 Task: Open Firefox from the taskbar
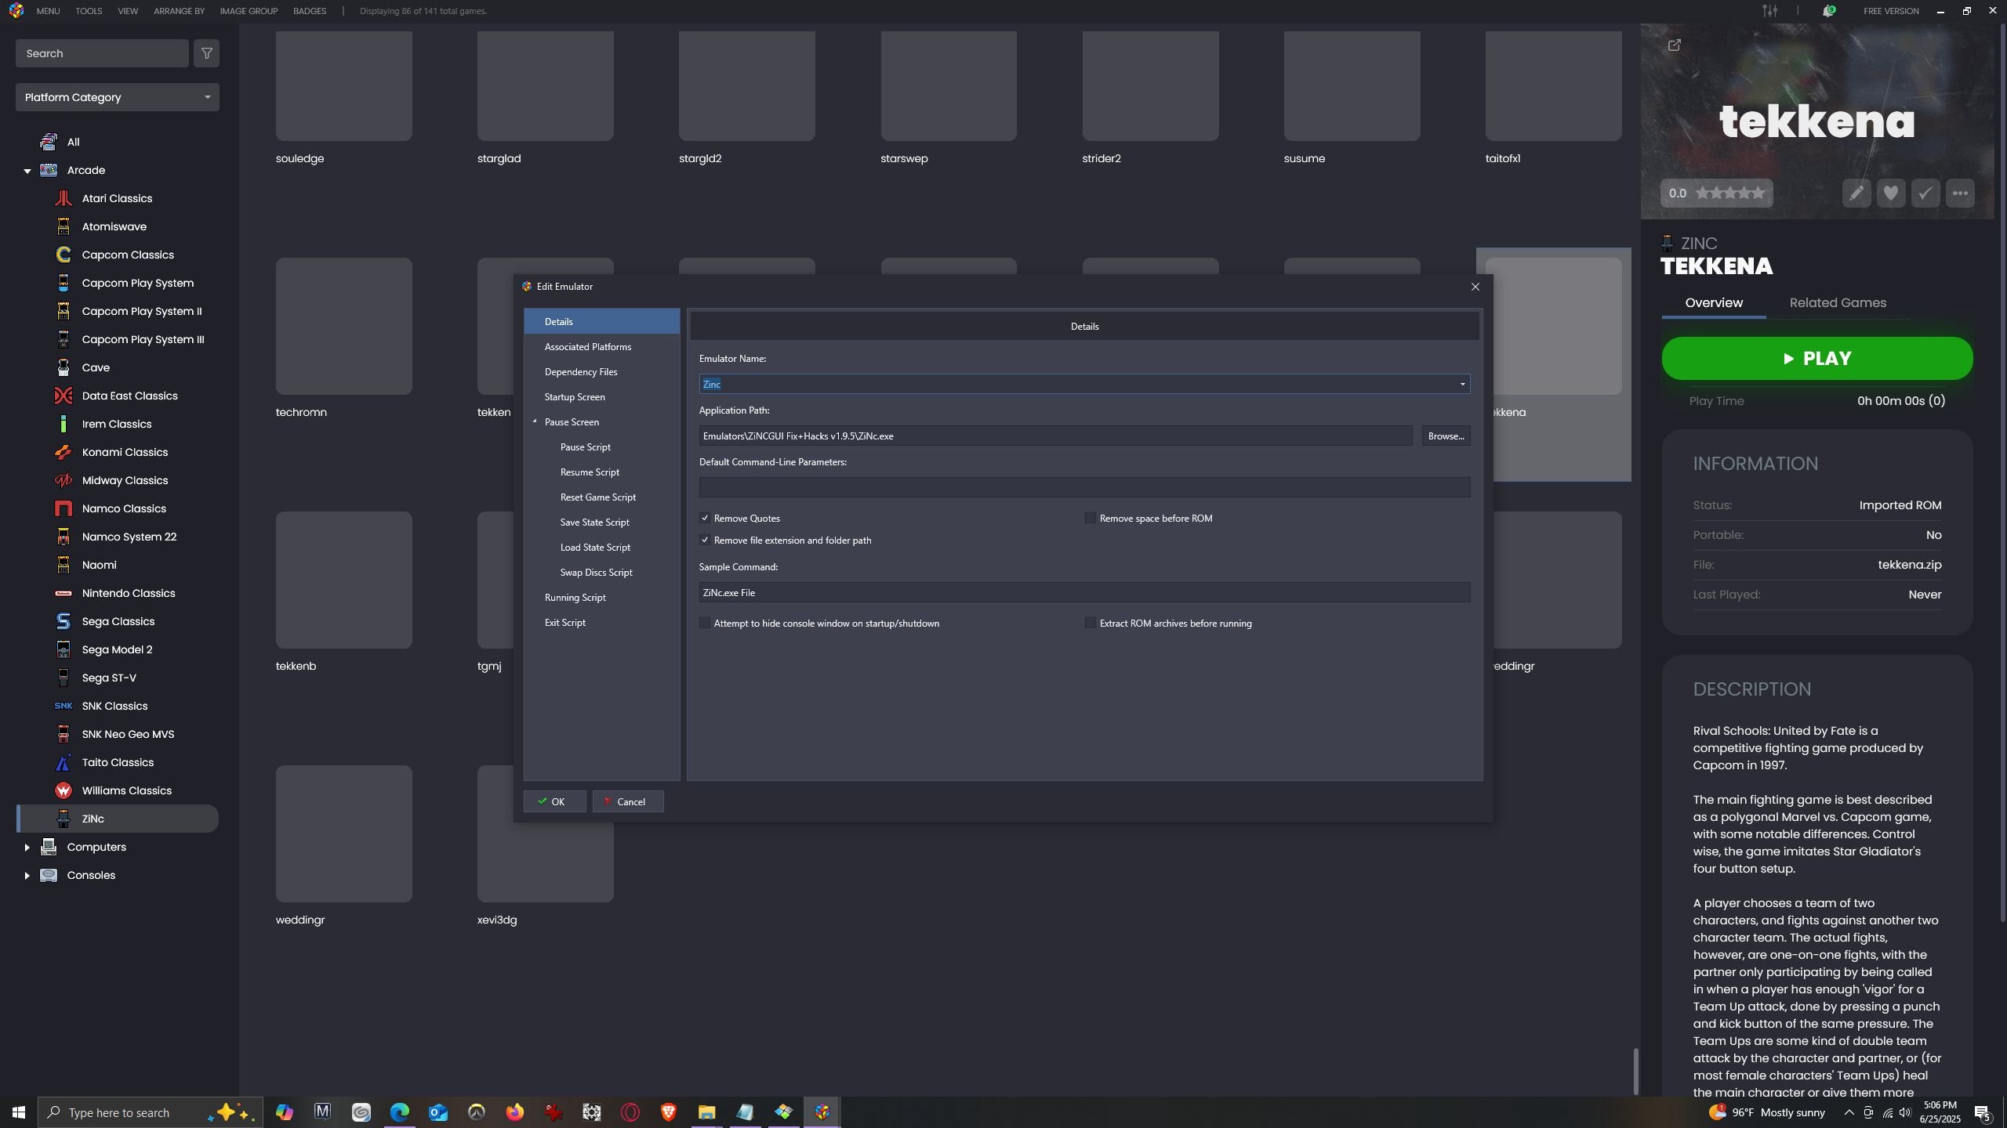point(515,1112)
